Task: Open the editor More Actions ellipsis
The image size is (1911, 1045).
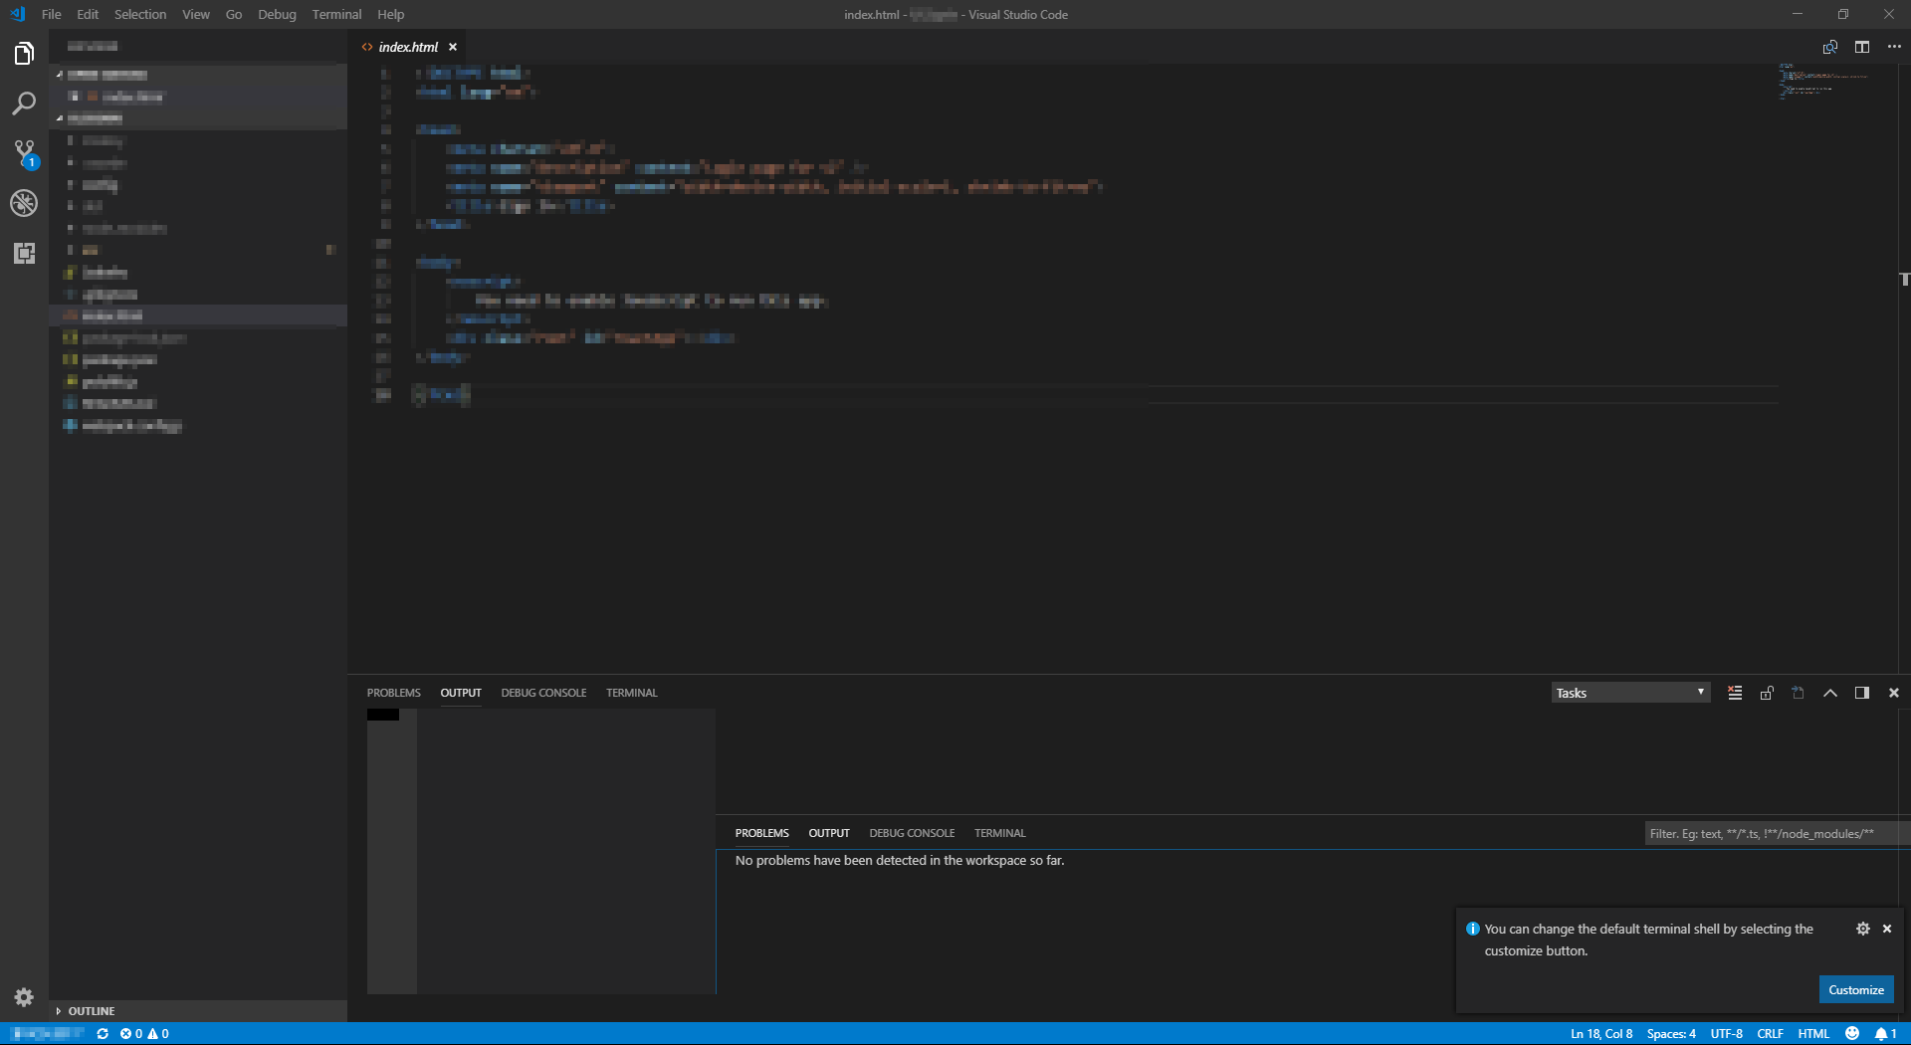Action: [1893, 47]
